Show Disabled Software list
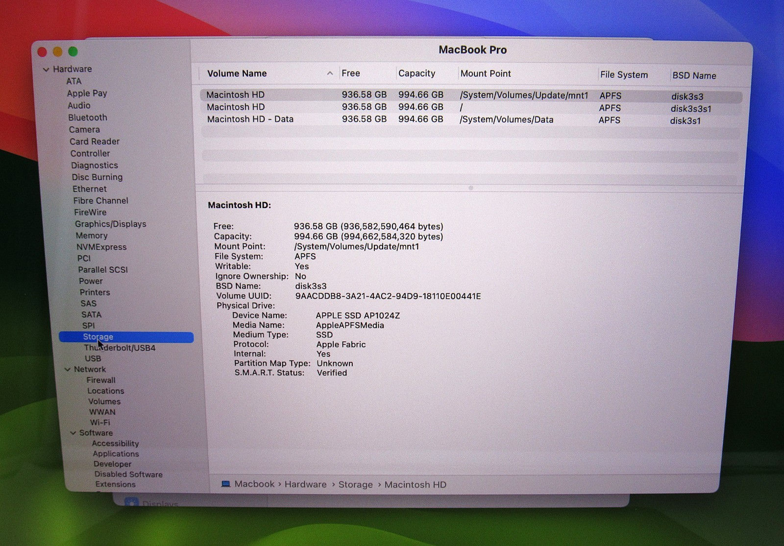The height and width of the screenshot is (546, 784). (x=128, y=474)
